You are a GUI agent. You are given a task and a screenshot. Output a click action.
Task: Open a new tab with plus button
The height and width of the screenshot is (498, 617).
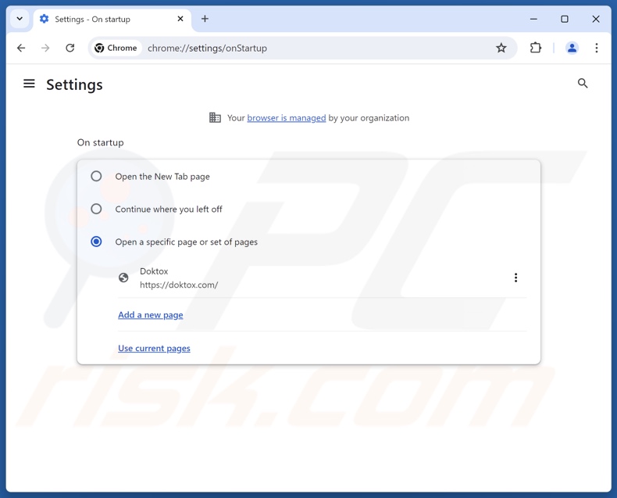(205, 19)
